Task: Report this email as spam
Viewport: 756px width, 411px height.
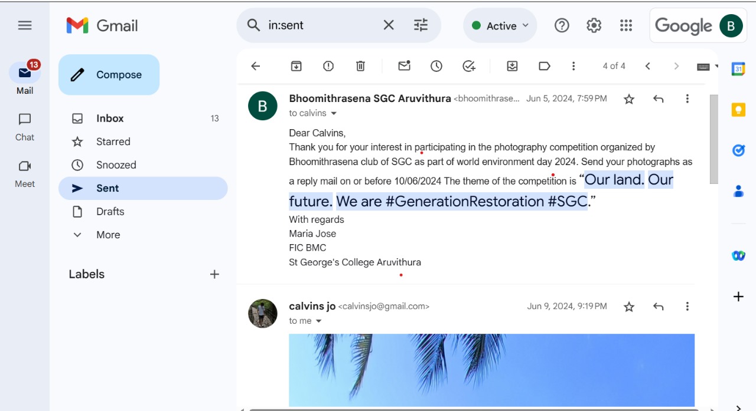Action: 328,66
